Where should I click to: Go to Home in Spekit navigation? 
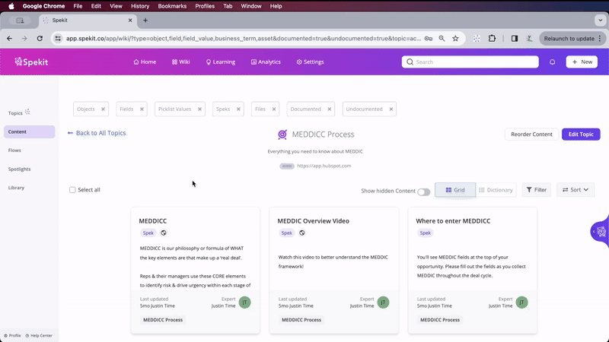[145, 62]
